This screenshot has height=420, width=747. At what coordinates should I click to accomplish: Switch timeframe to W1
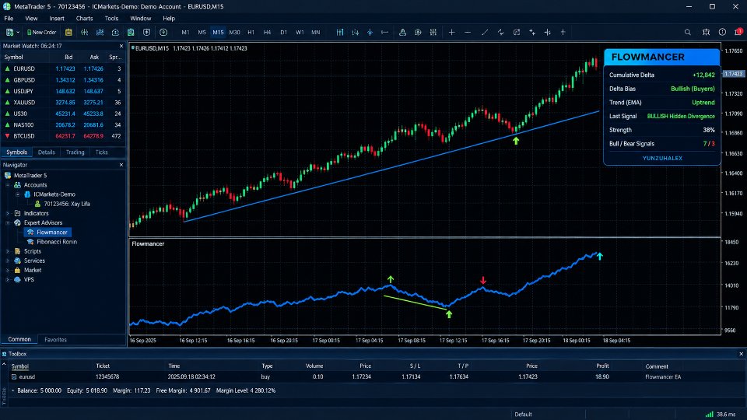click(300, 33)
